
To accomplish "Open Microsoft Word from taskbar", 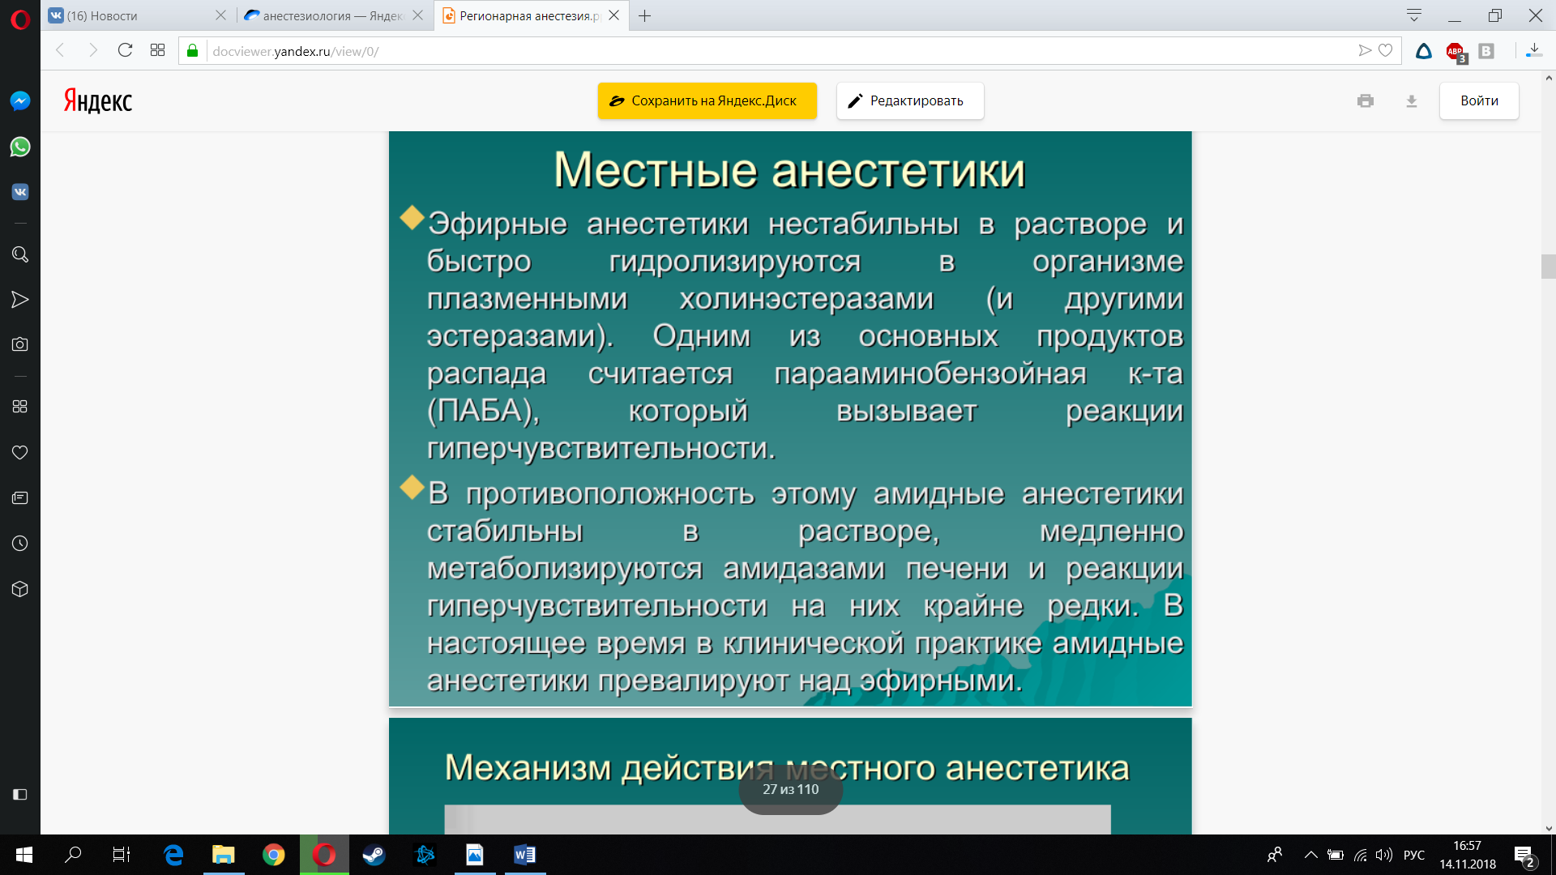I will point(524,855).
